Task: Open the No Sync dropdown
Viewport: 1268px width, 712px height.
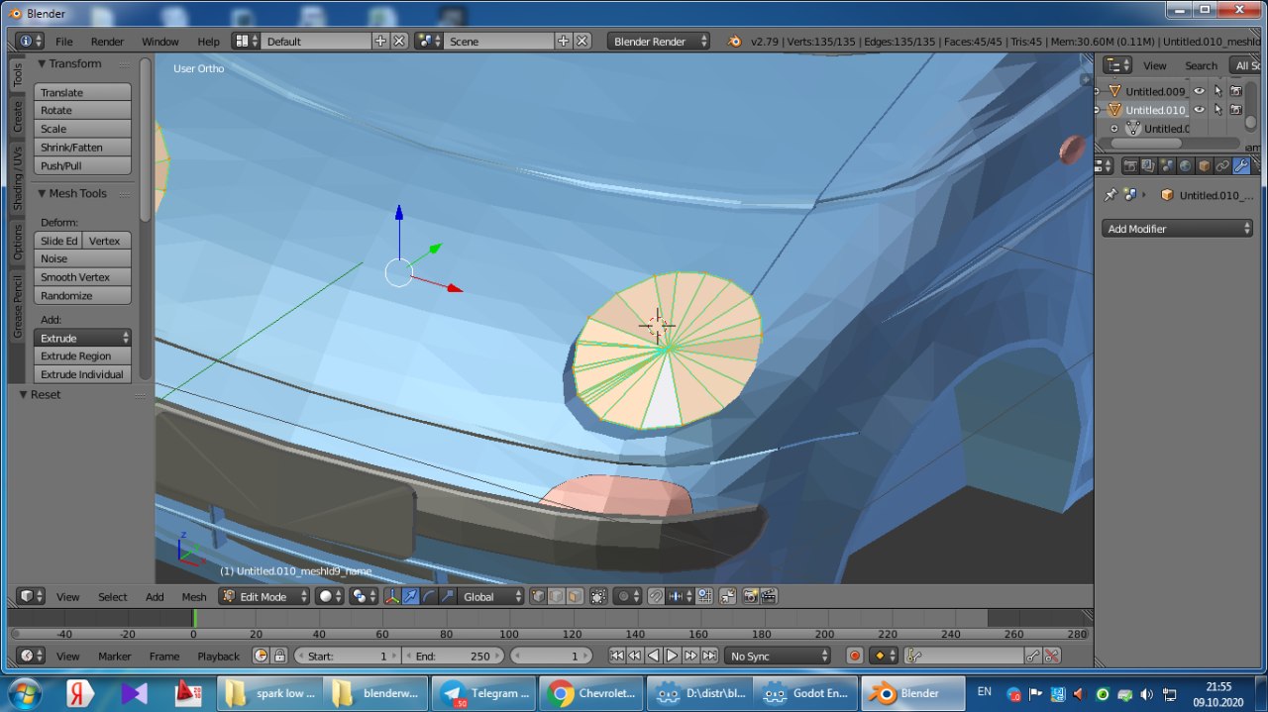Action: pos(778,656)
